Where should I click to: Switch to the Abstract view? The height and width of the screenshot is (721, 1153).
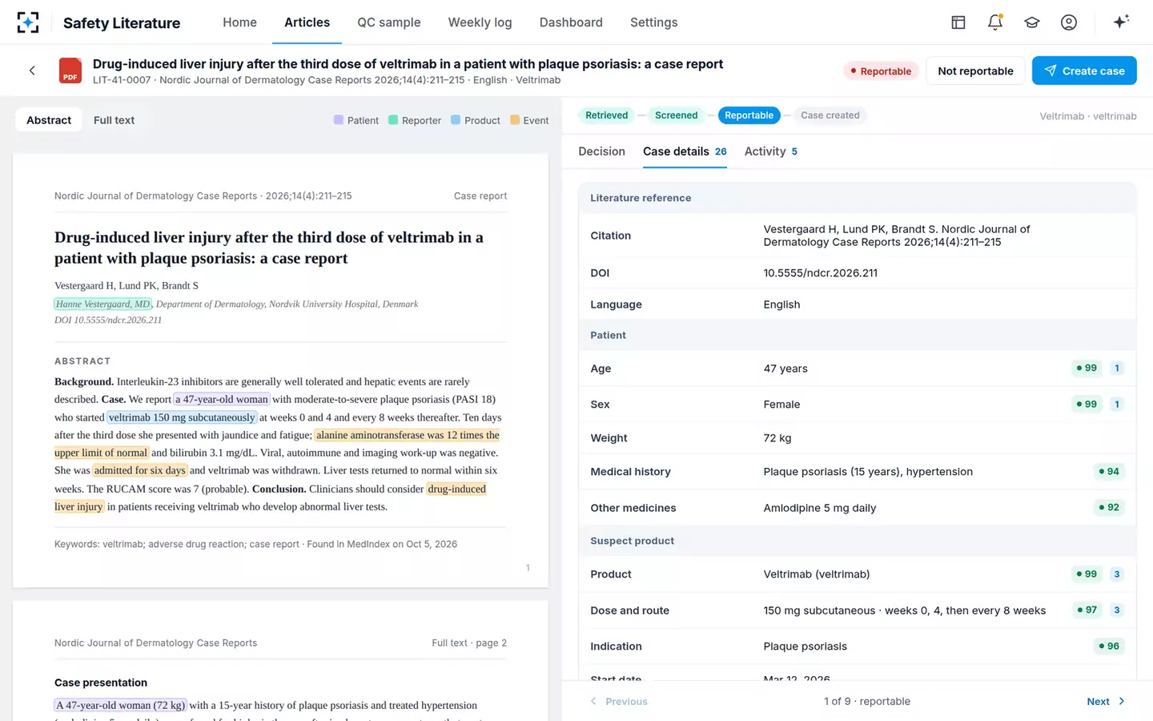tap(49, 120)
